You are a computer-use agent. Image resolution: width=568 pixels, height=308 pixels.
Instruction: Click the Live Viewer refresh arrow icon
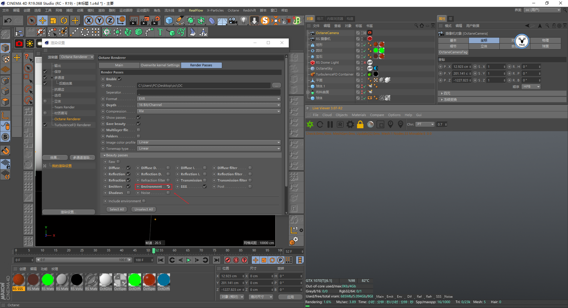(320, 124)
